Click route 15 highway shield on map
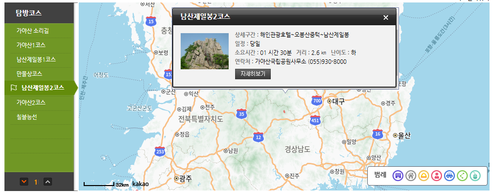This screenshot has width=493, height=192. tap(151, 21)
